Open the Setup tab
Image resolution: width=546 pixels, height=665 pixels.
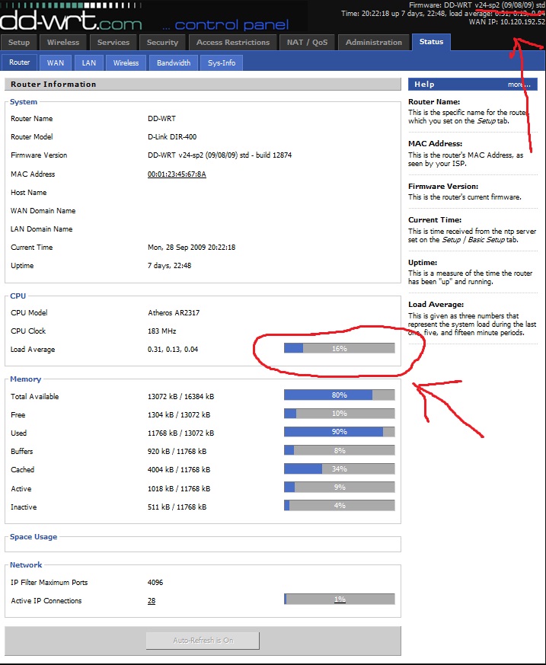point(19,43)
